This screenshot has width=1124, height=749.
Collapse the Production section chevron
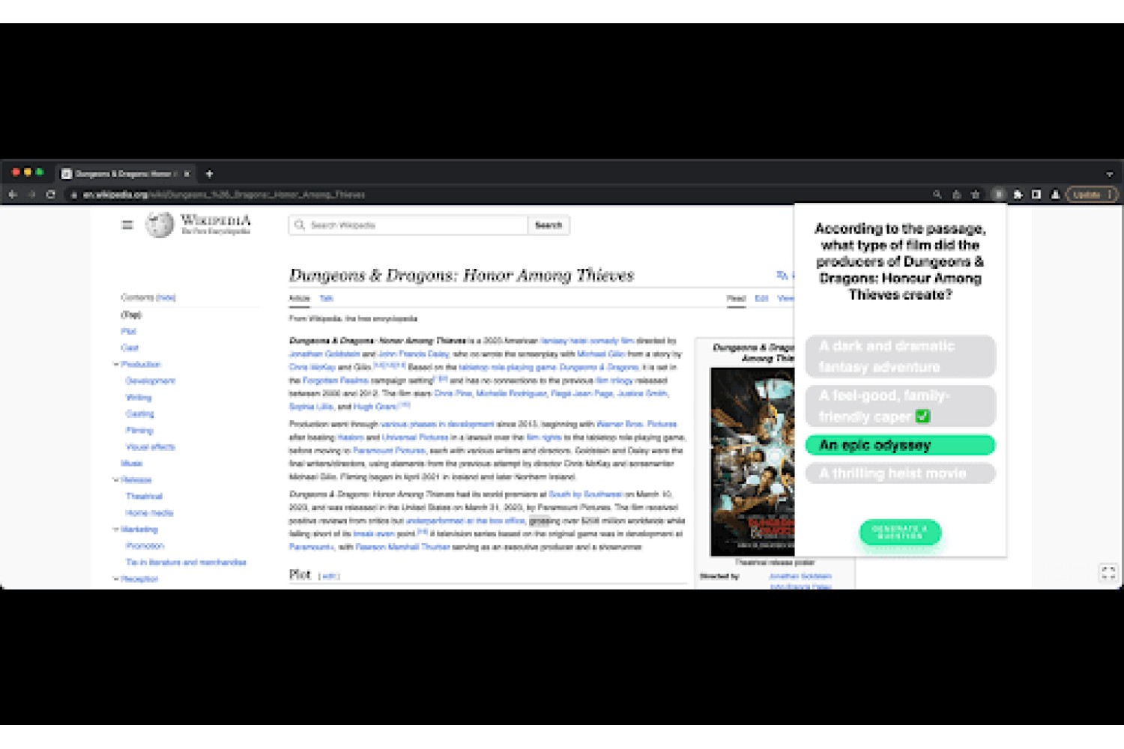(116, 364)
